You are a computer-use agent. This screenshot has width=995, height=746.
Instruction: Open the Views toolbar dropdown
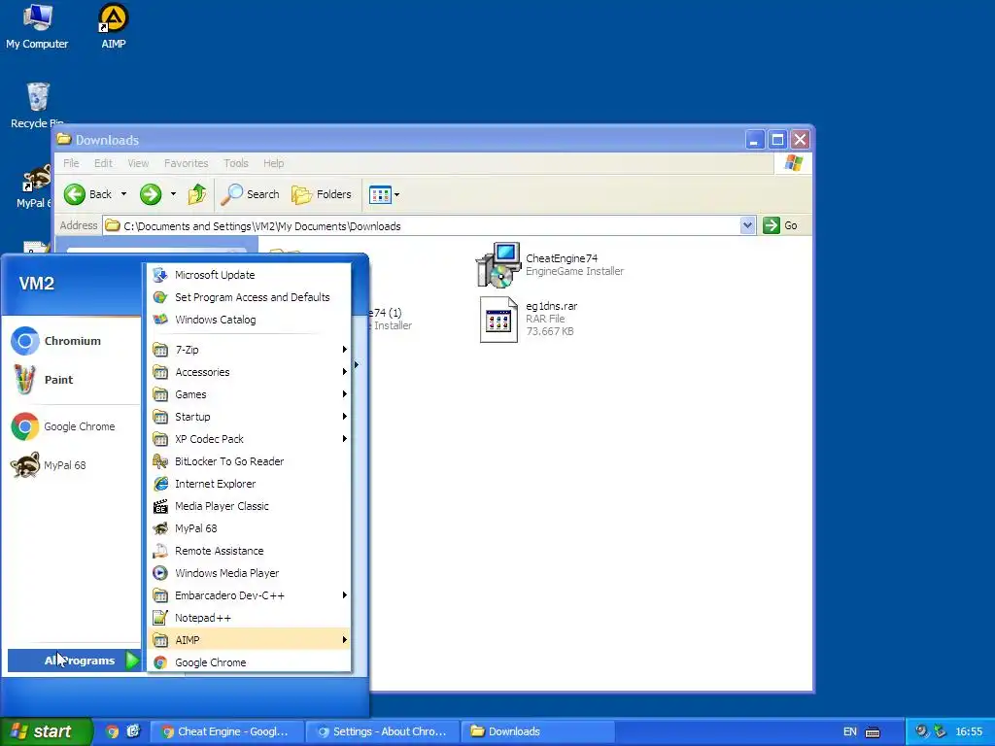[x=384, y=194]
